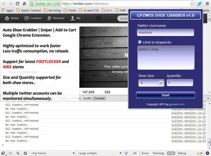Clear the console log icon
Screen dimensions: 211x156
coord(25,153)
